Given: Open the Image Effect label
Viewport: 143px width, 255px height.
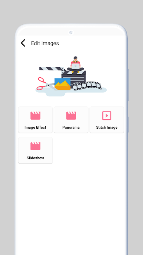Looking at the screenshot, I should tap(35, 127).
